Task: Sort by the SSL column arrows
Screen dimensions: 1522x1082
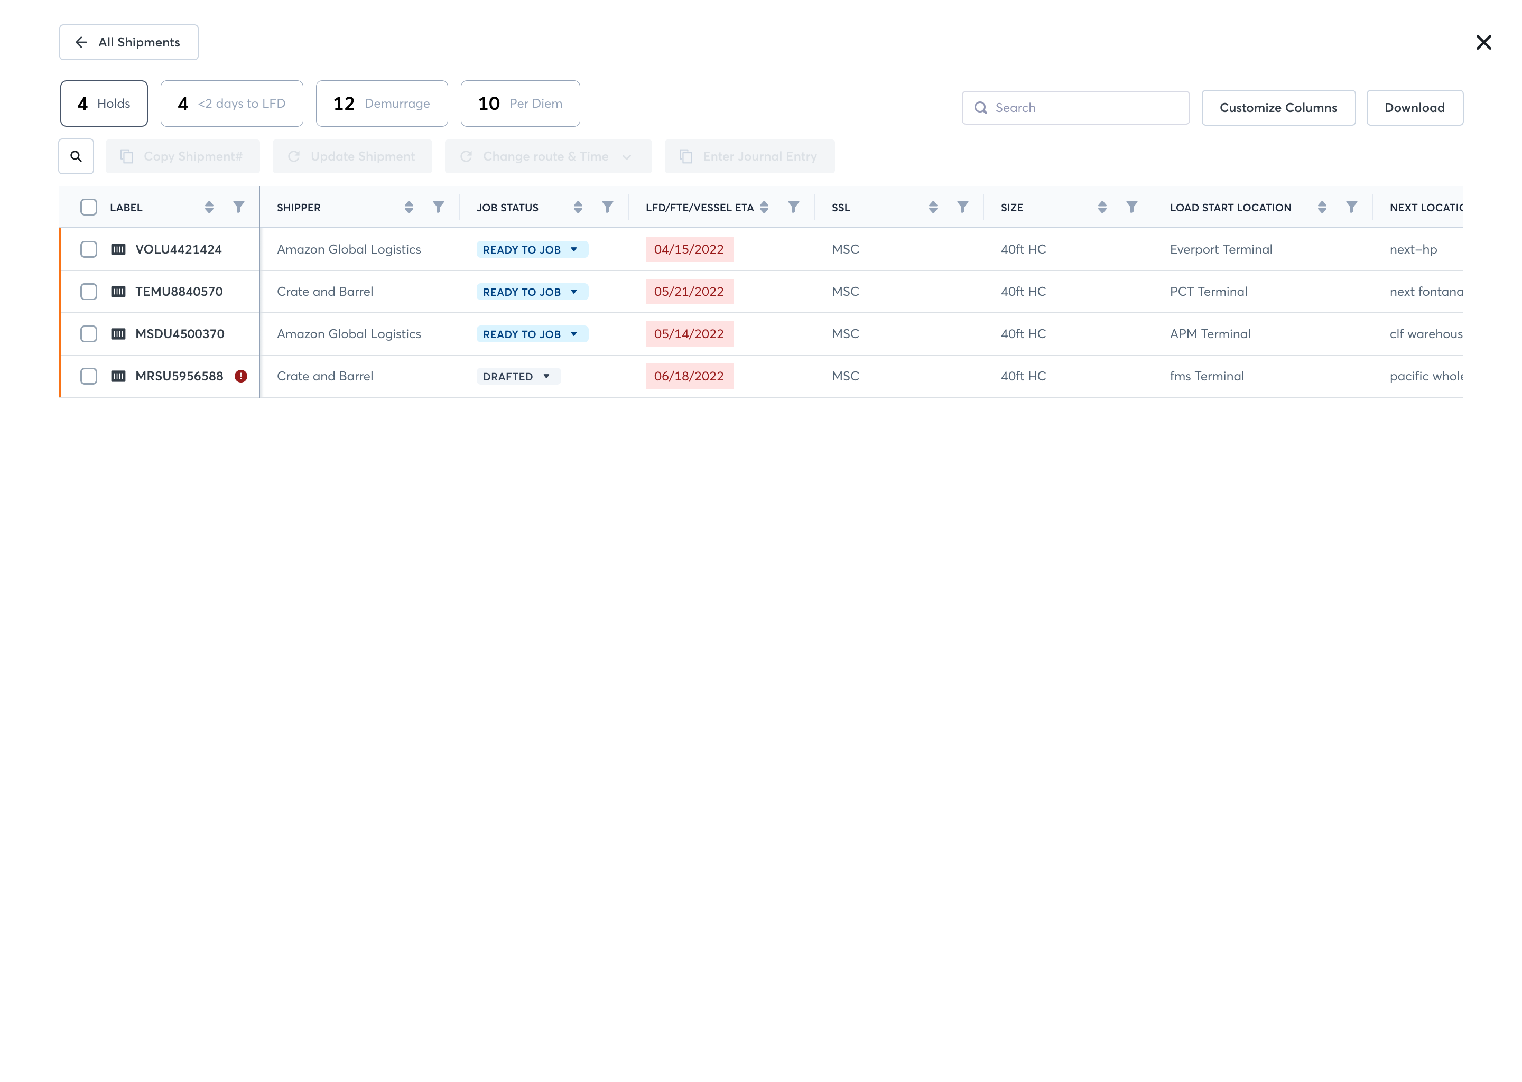Action: point(933,207)
